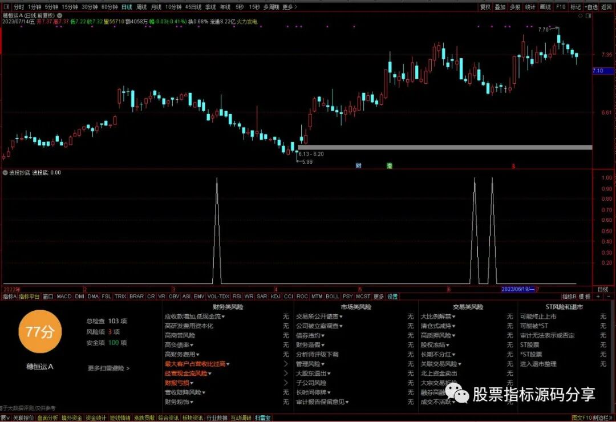Toggle side panel icon at chart top-right

click(x=588, y=16)
